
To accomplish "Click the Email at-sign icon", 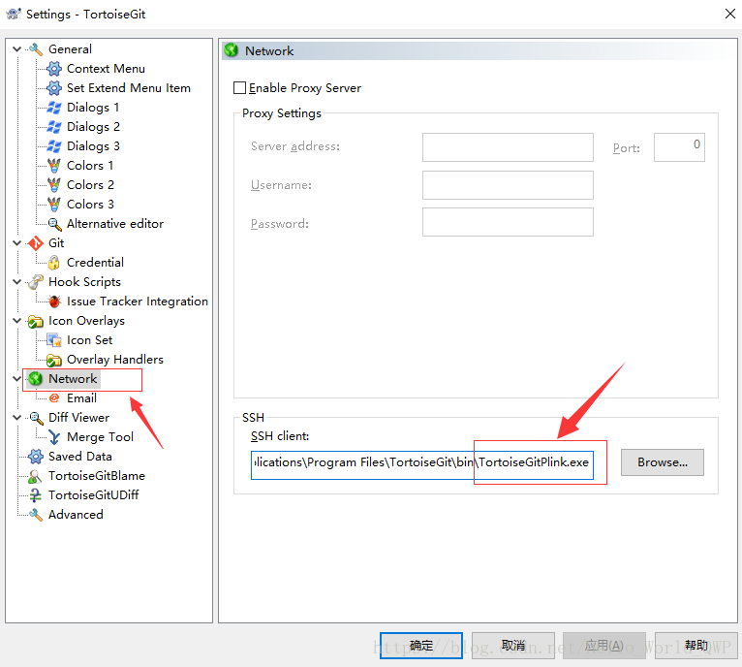I will coord(54,398).
